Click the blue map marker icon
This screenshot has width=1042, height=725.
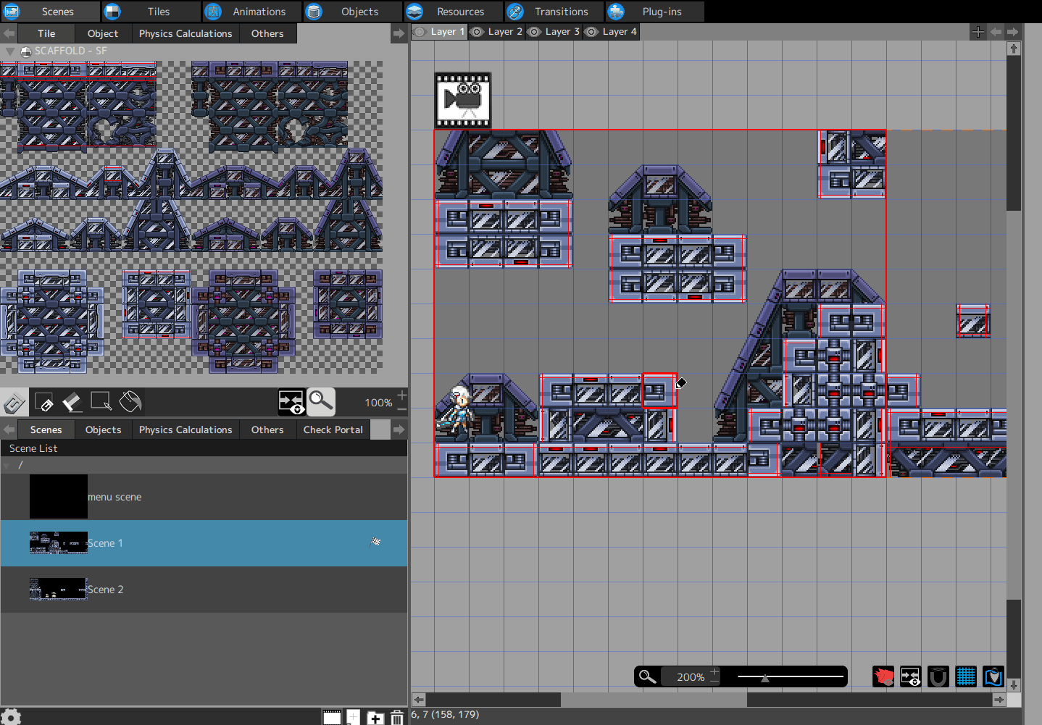tap(993, 677)
